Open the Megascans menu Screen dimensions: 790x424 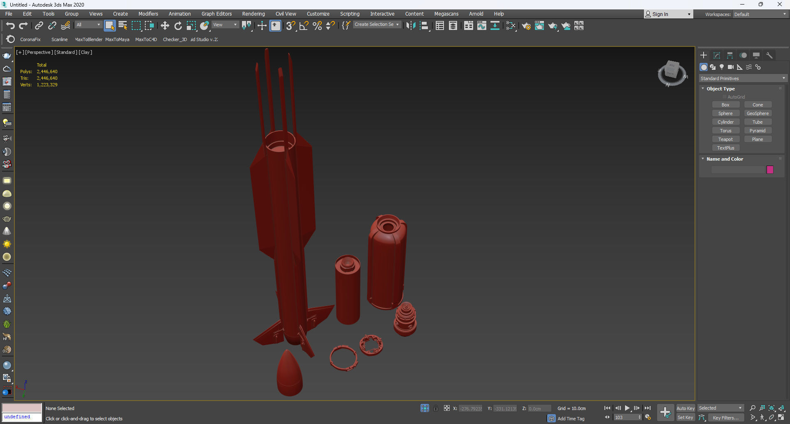[x=446, y=14]
